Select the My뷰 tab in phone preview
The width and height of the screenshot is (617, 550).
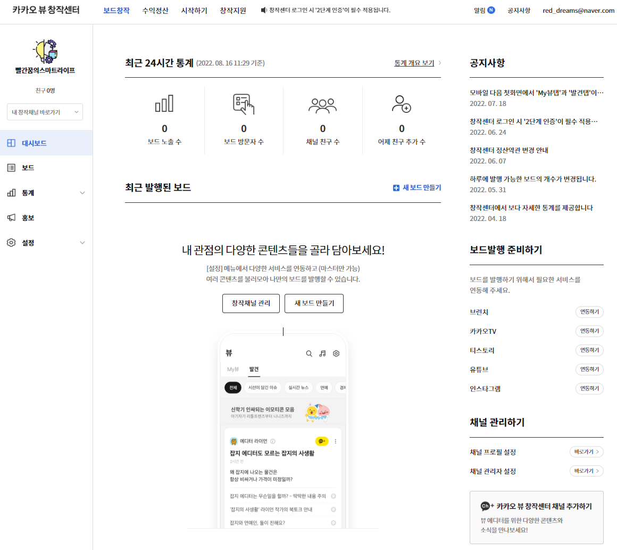[233, 369]
